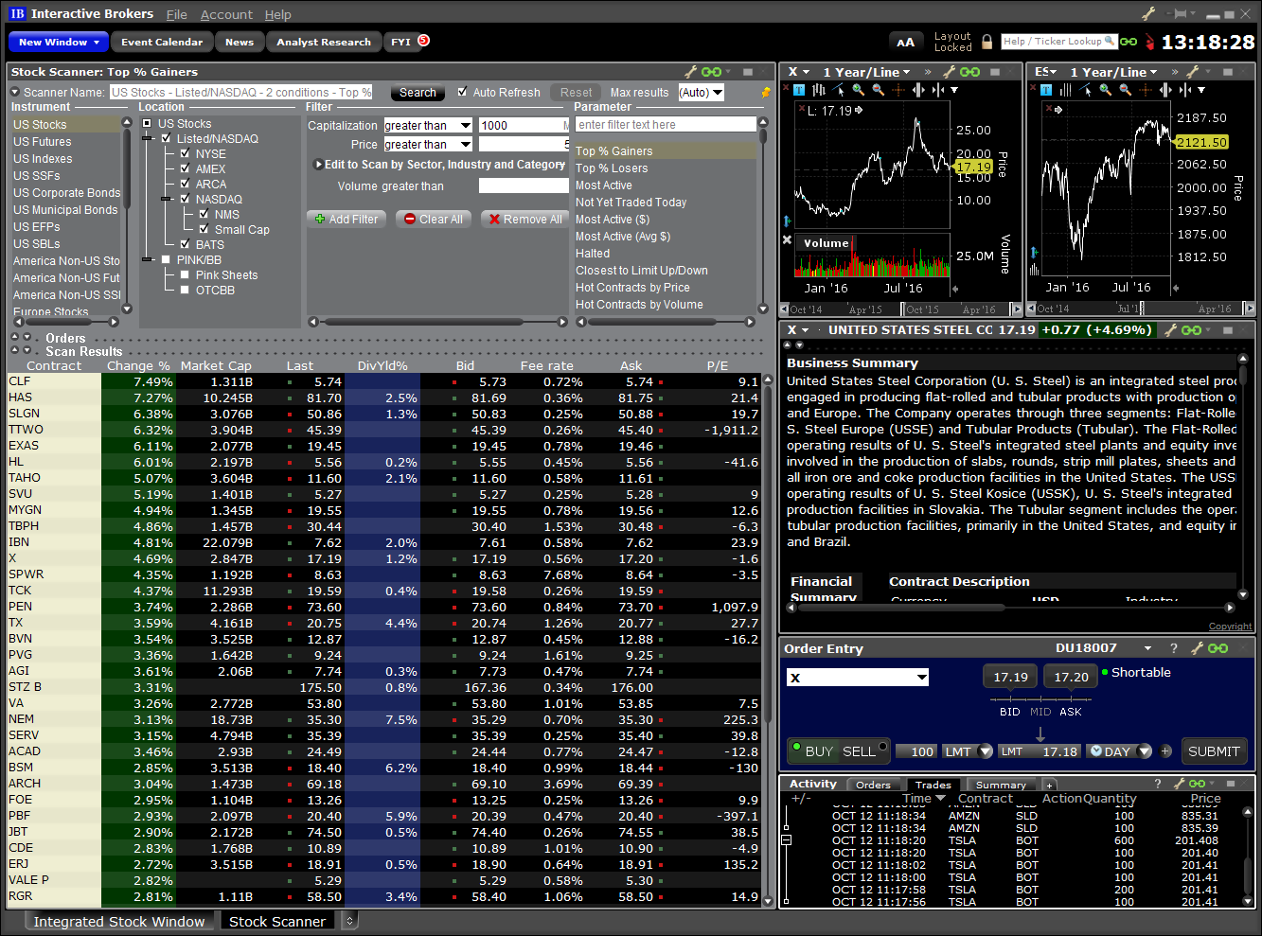The height and width of the screenshot is (936, 1262).
Task: Click the 17.20 ask price button
Action: tap(1070, 677)
